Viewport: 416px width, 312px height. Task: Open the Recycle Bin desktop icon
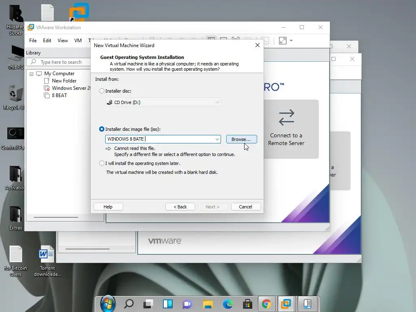14,97
